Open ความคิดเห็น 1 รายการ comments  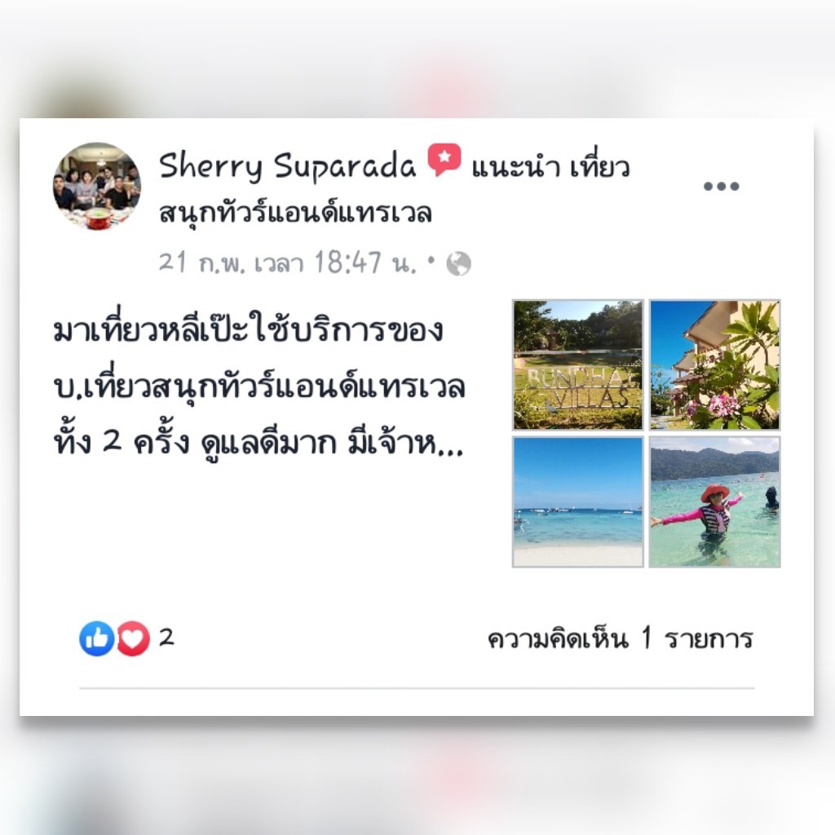[x=621, y=638]
